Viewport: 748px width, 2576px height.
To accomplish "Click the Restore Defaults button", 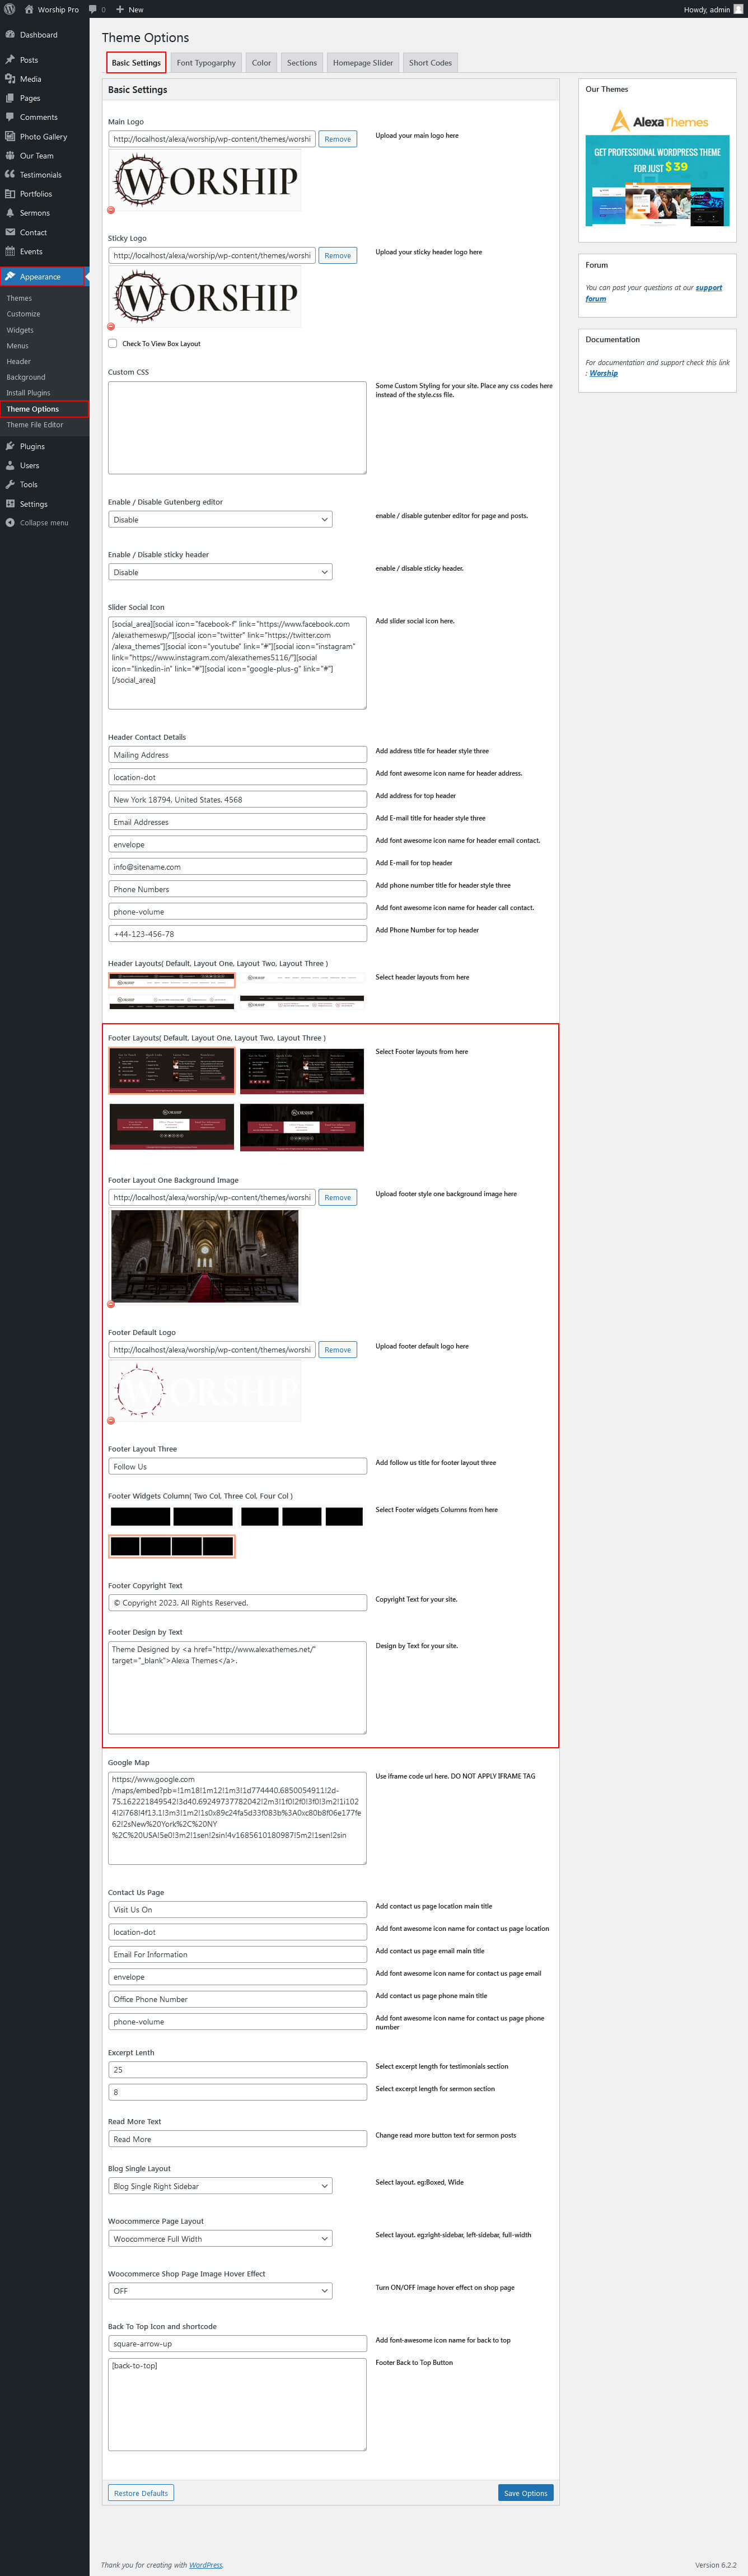I will [x=141, y=2493].
